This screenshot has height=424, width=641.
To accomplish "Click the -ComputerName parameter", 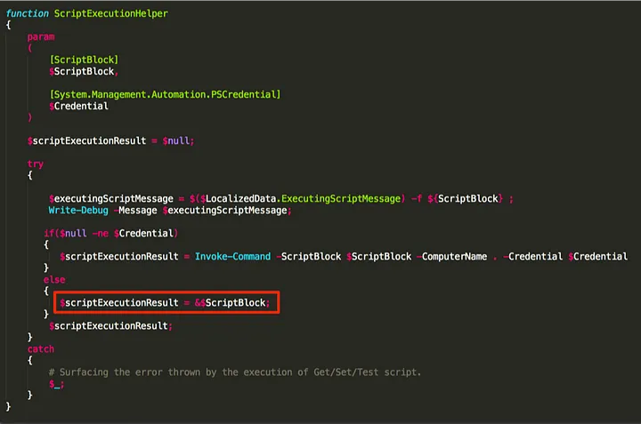I will click(445, 256).
